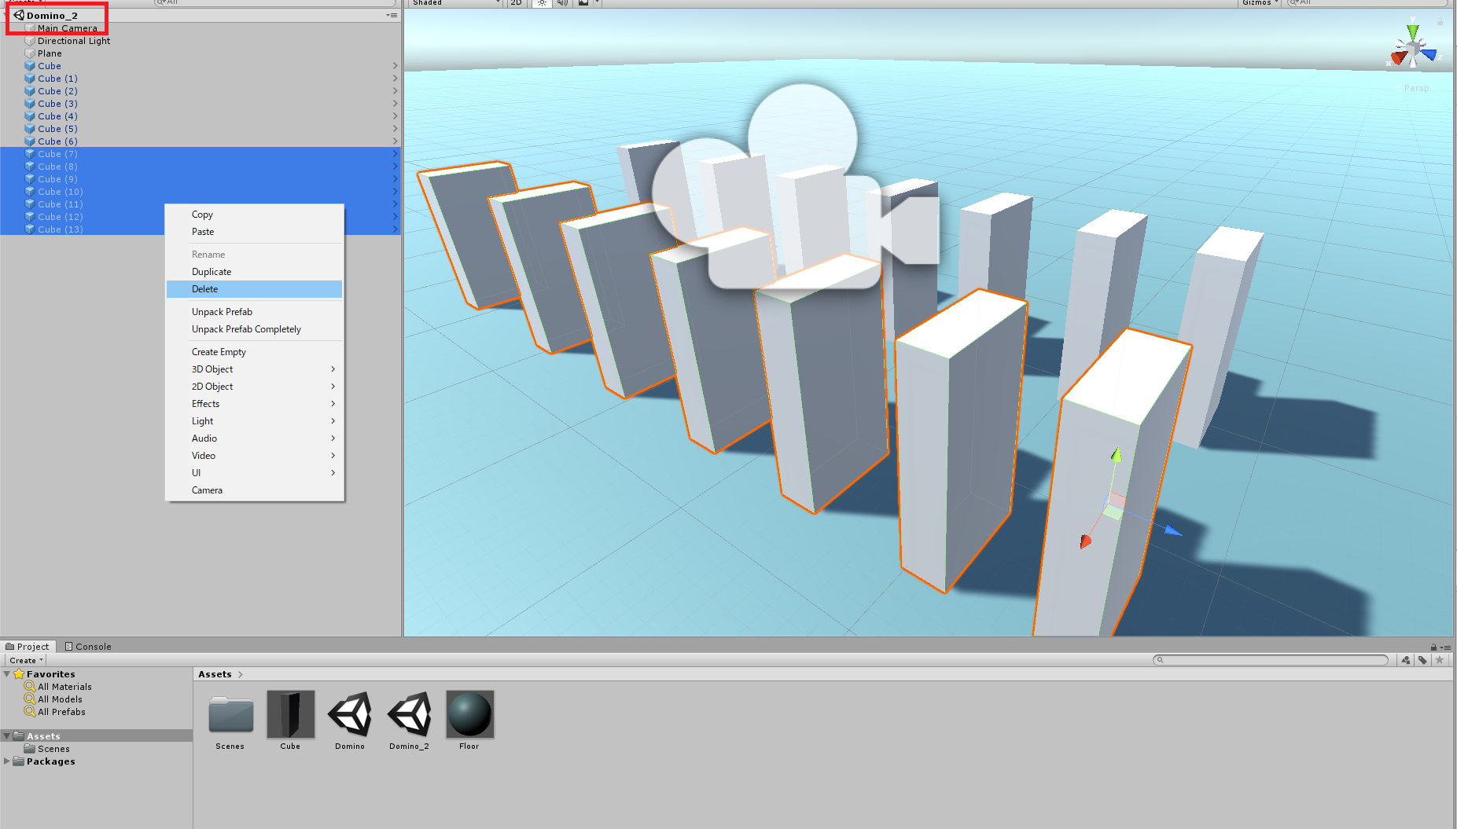Open the Shaded draw mode dropdown
The width and height of the screenshot is (1457, 829).
(x=455, y=3)
